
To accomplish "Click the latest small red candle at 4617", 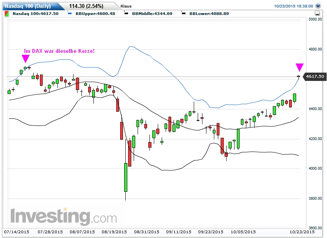I will (299, 77).
